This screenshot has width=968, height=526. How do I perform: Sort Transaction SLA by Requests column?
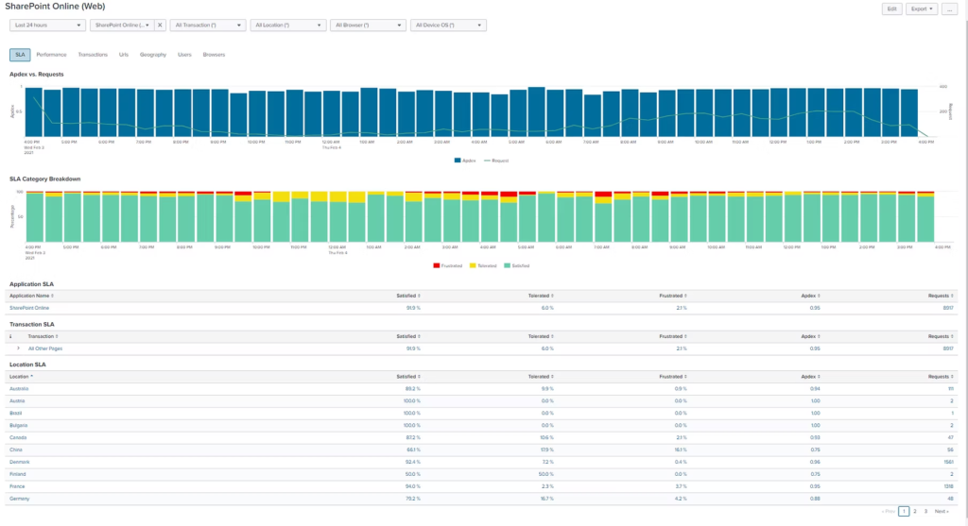pos(941,337)
